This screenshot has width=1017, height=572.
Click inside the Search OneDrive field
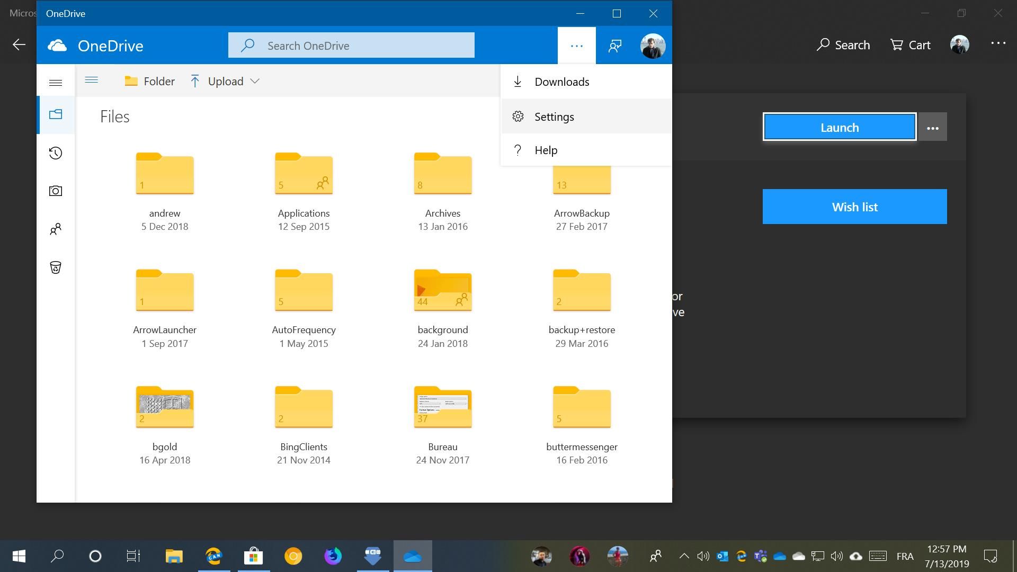pyautogui.click(x=351, y=45)
